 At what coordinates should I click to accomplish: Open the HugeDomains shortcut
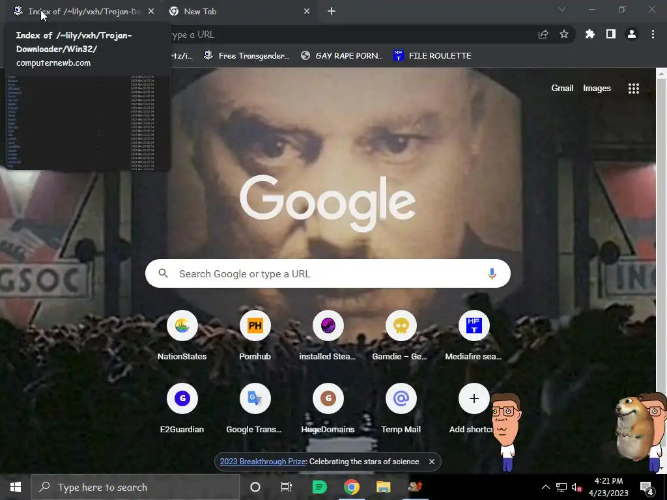(x=328, y=409)
